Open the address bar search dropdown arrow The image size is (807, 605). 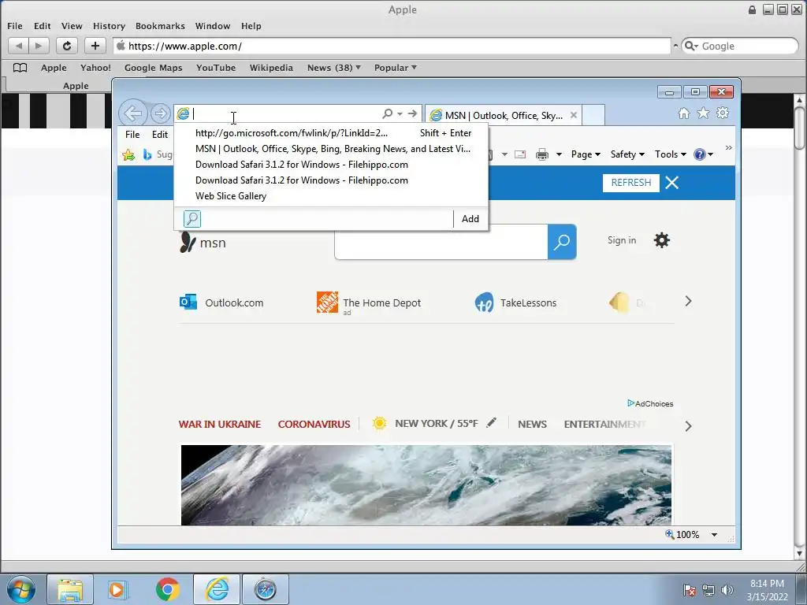pyautogui.click(x=400, y=113)
